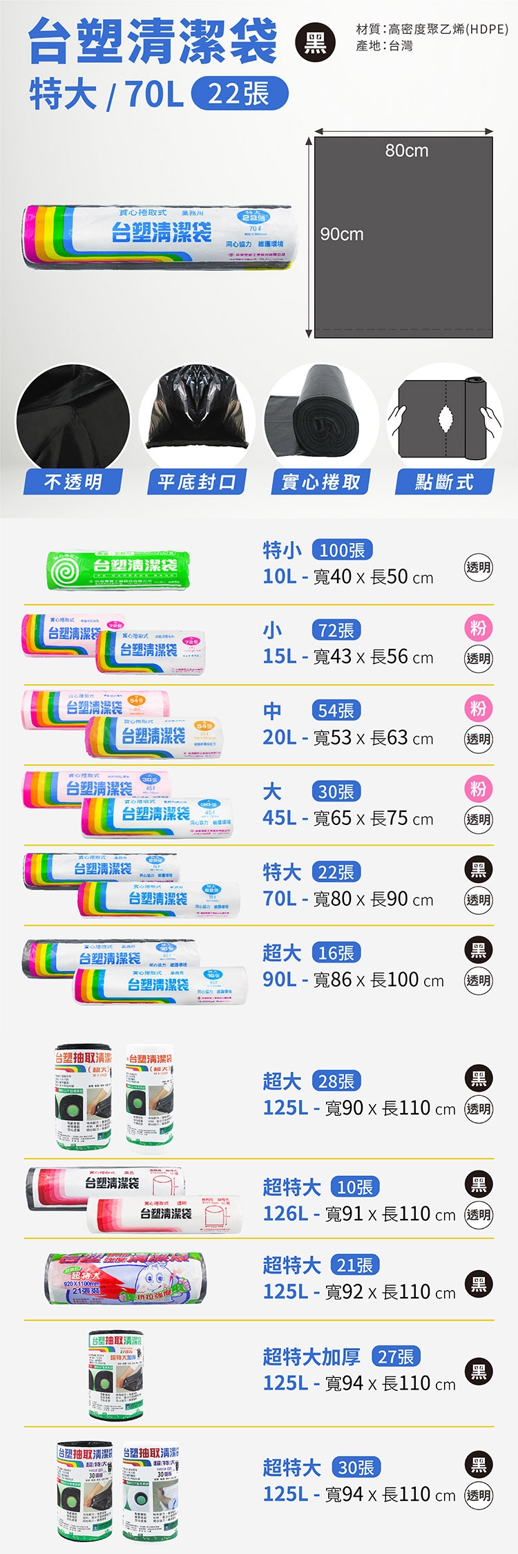Select the pink 粉 badge in the 15L row
Screen dimensions: 518x1554
point(479,627)
